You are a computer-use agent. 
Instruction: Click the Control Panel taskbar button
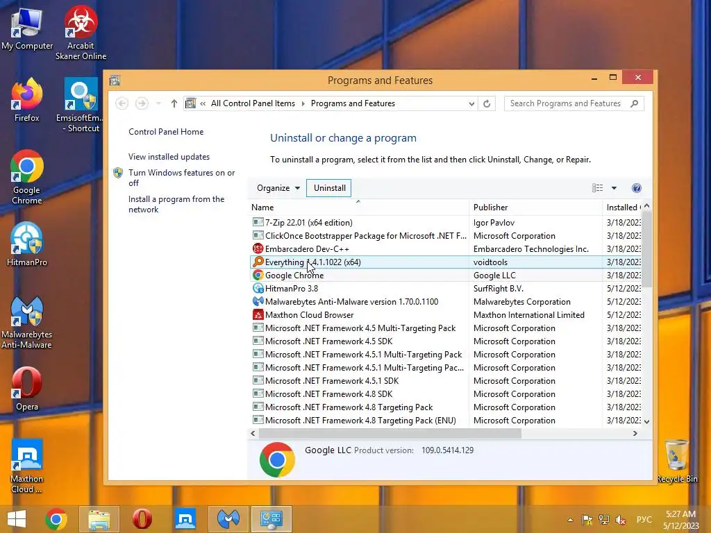point(271,519)
